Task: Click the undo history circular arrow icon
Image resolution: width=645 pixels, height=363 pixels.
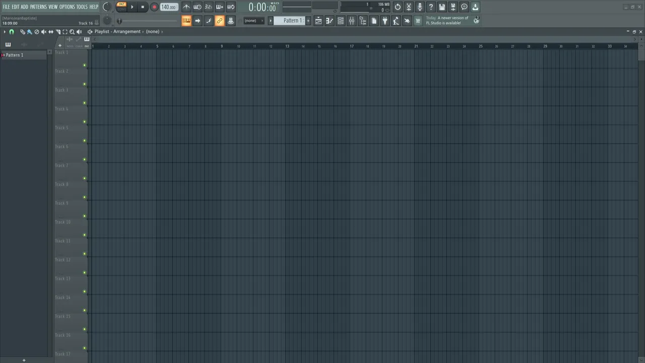Action: pyautogui.click(x=398, y=7)
